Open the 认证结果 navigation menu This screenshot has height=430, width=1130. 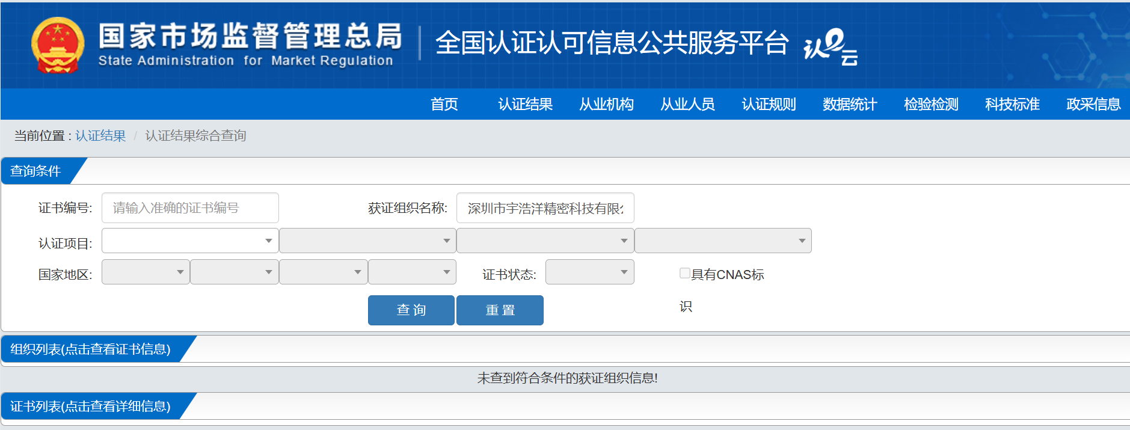click(525, 104)
